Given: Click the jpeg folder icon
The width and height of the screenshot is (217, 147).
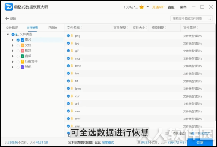Looking at the screenshot, I should click(x=72, y=89).
